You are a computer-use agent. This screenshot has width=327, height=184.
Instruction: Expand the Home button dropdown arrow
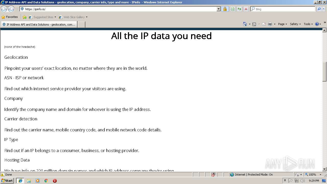[x=250, y=24]
